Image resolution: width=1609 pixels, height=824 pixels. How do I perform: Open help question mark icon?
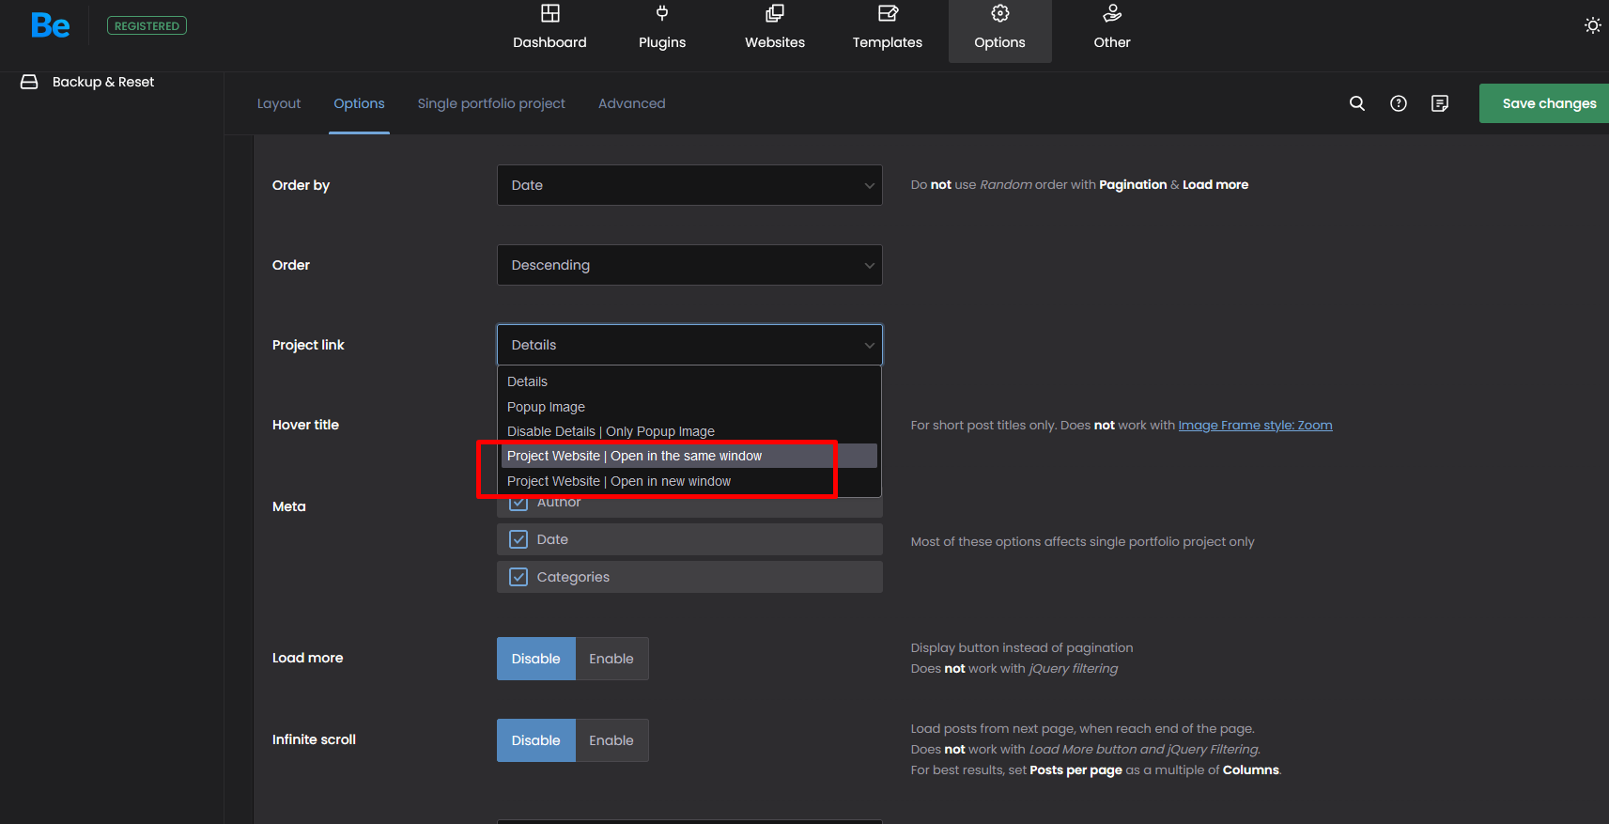(1399, 103)
